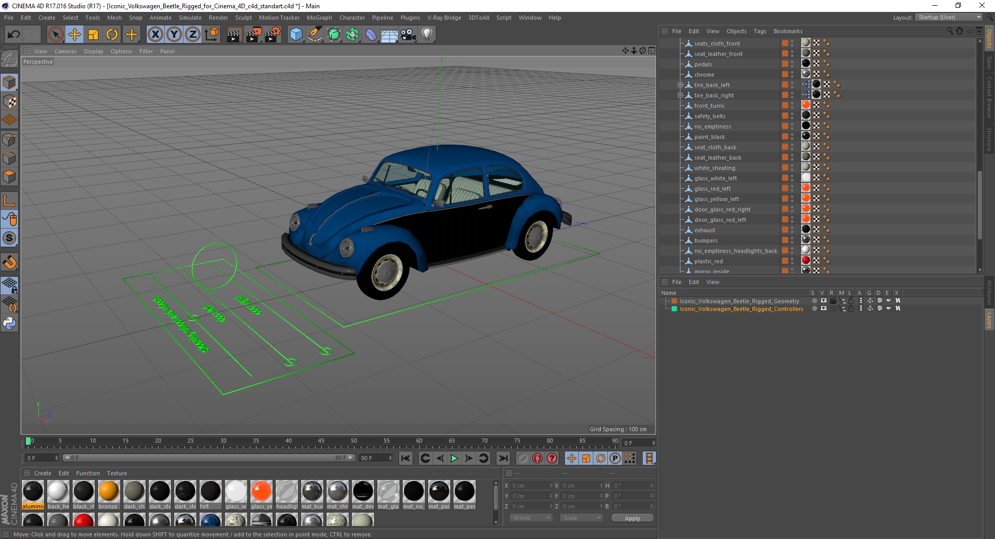The image size is (995, 539).
Task: Expand the tire_back_right object
Action: (x=680, y=95)
